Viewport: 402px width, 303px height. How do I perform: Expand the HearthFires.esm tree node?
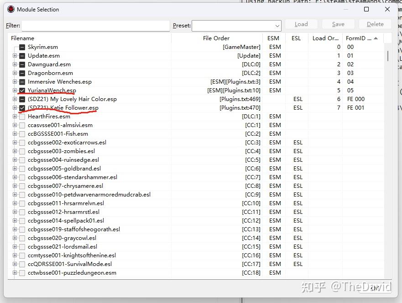15,117
